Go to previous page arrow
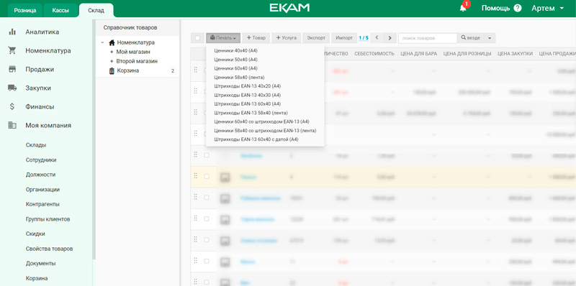Screen dimensions: 576x286 tap(377, 38)
